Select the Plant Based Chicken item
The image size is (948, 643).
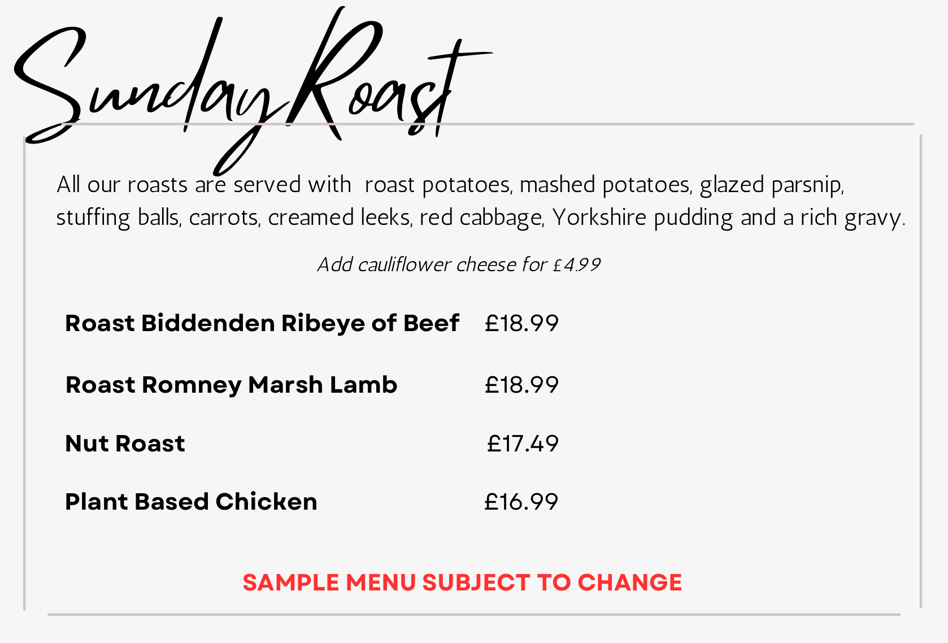pos(191,502)
